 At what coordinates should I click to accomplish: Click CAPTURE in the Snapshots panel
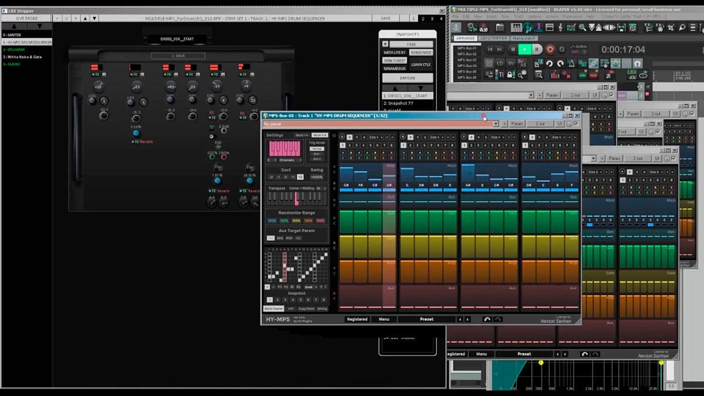408,78
